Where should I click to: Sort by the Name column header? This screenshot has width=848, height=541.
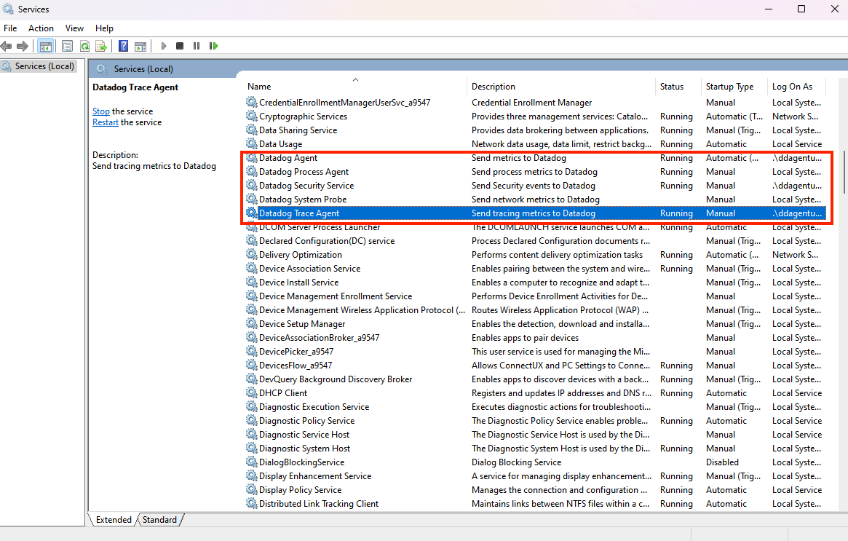(355, 87)
